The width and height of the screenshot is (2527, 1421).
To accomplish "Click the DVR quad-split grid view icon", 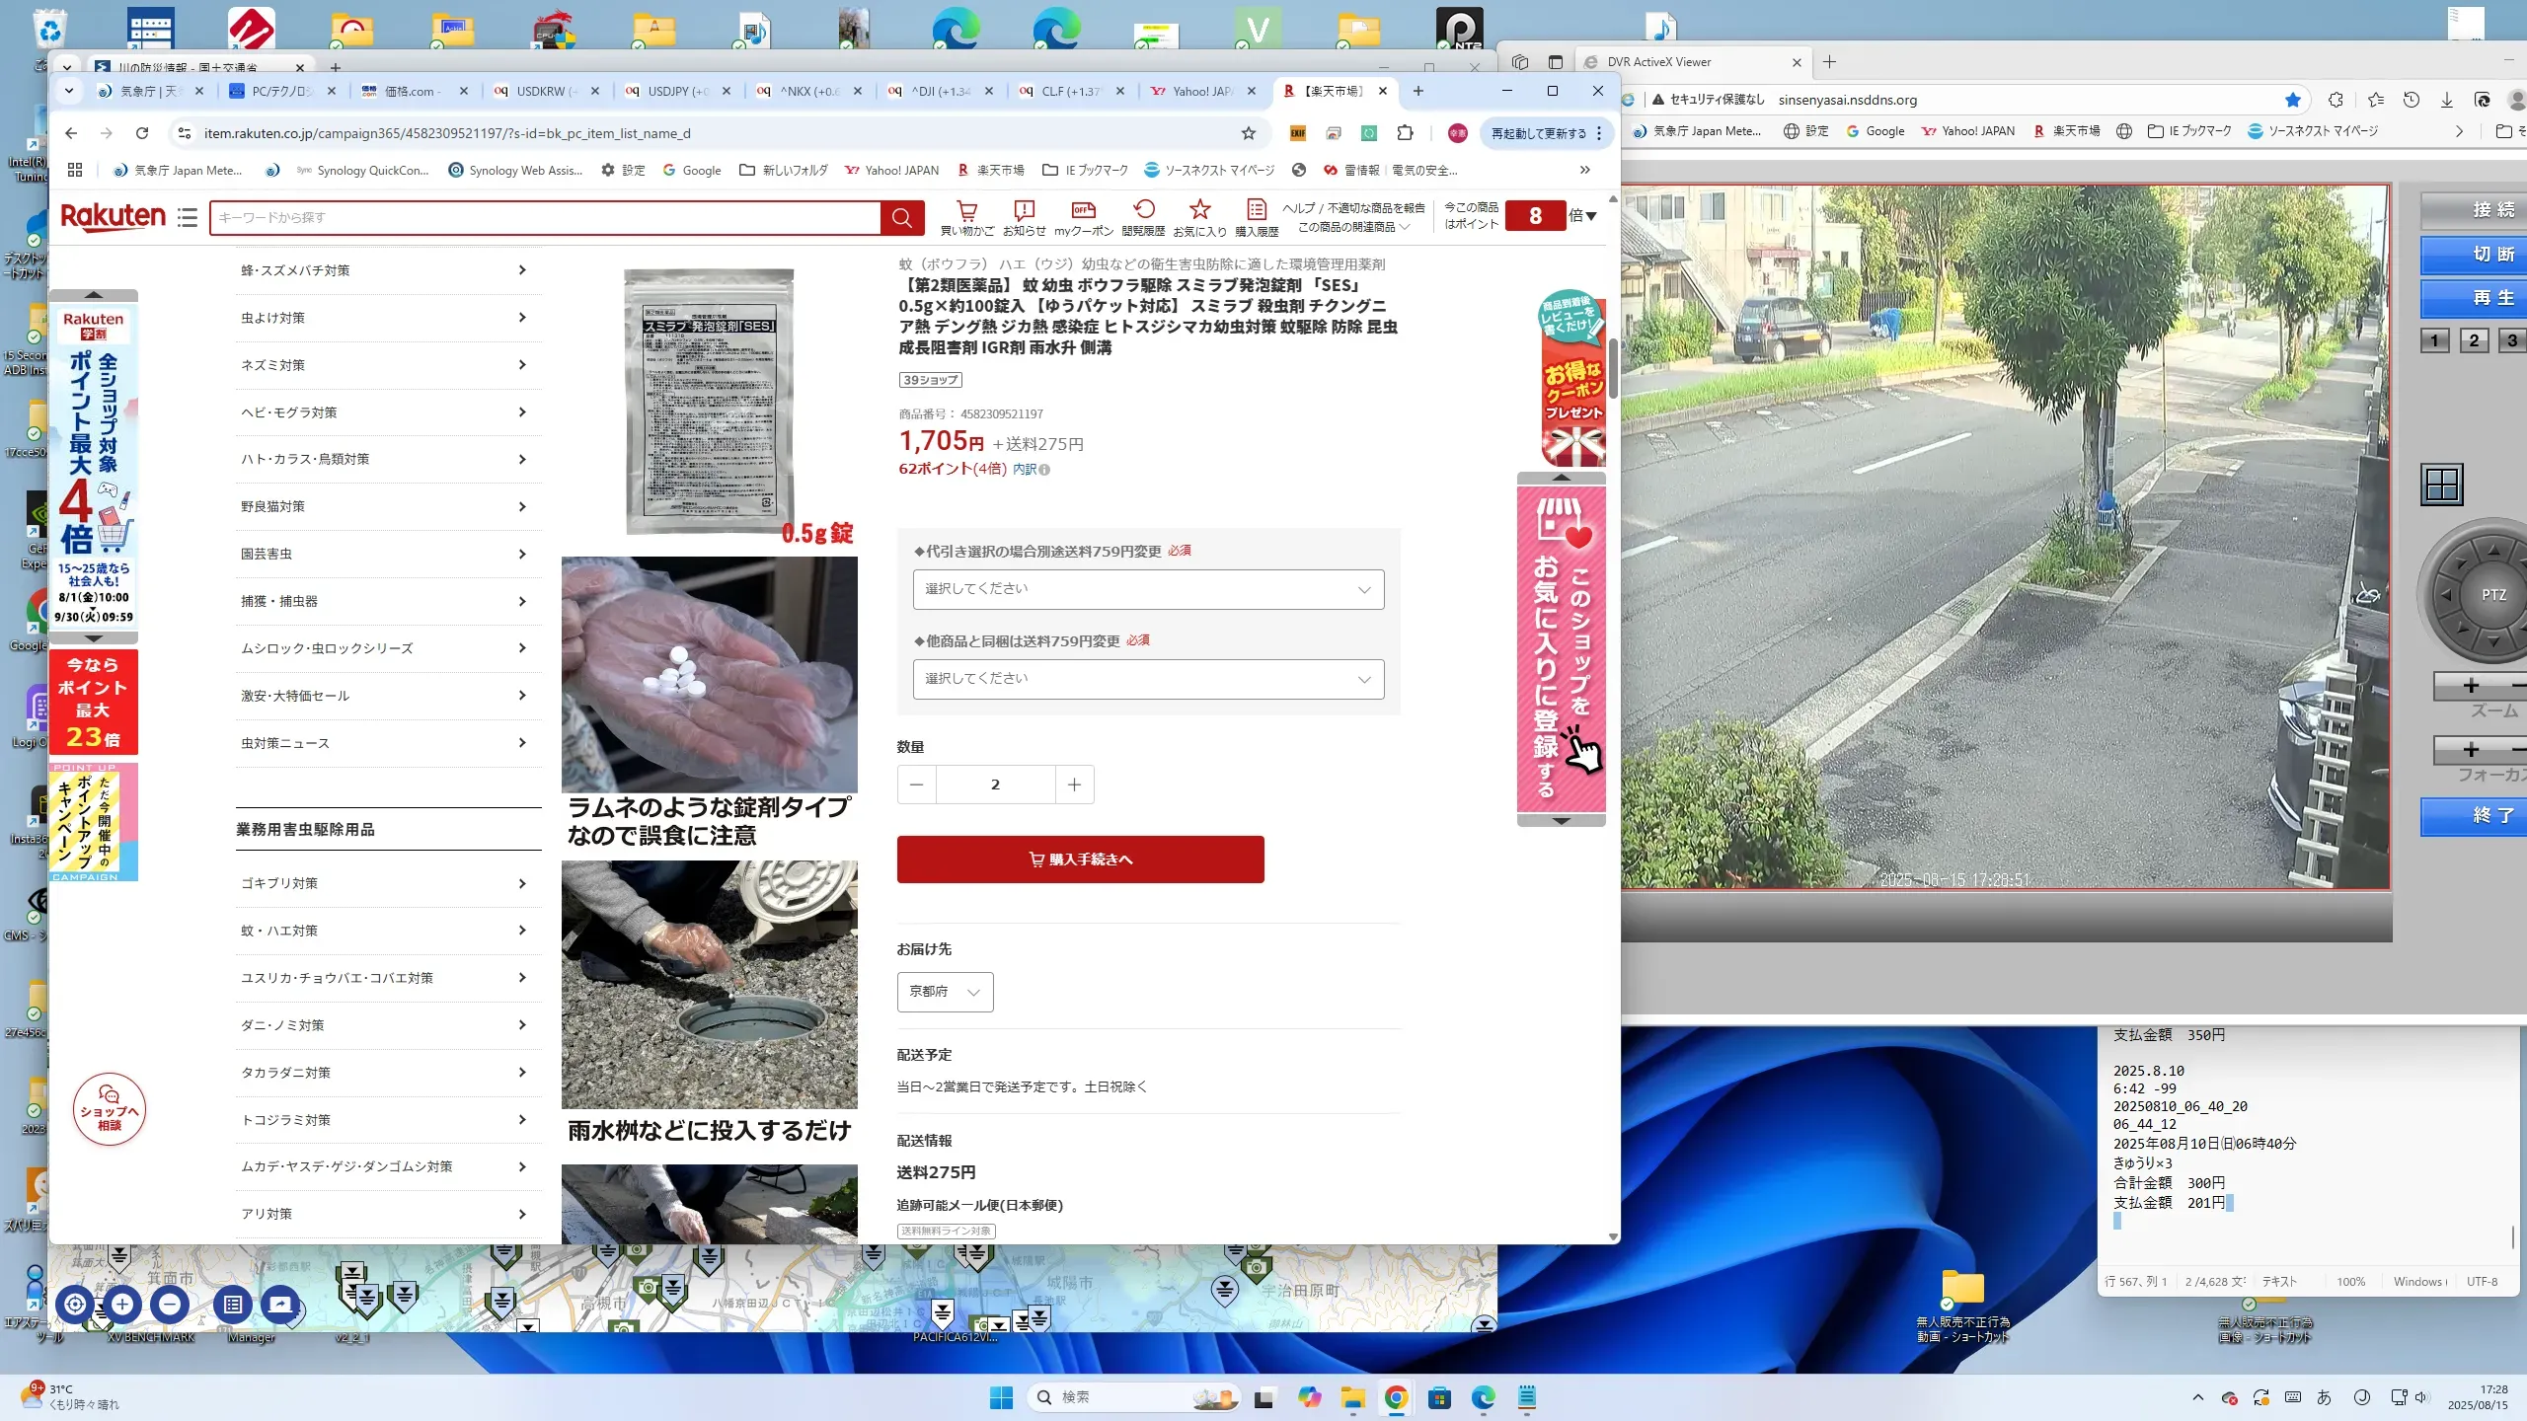I will (x=2442, y=485).
